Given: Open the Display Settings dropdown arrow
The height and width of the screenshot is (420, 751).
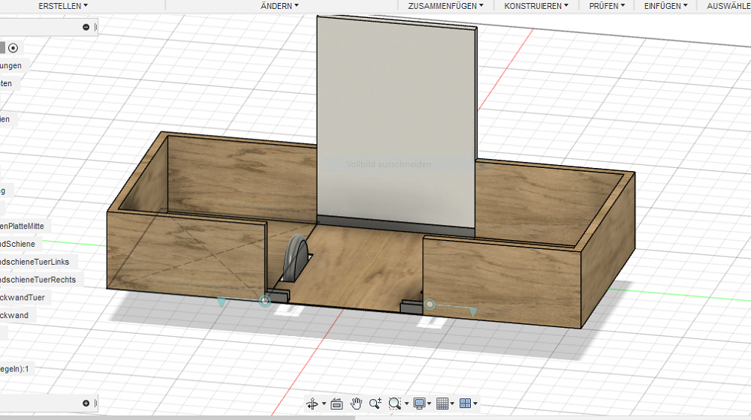Looking at the screenshot, I should click(x=430, y=404).
